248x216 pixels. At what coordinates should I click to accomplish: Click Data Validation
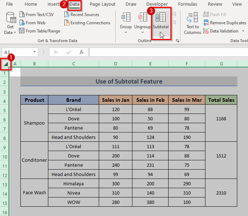[221, 31]
